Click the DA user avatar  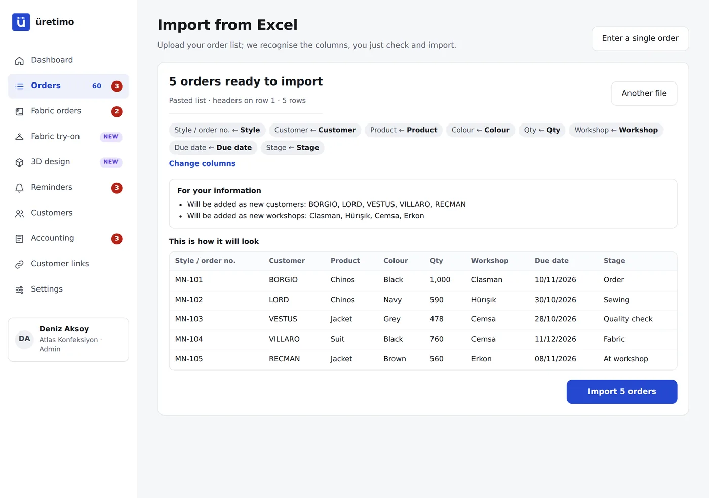pos(24,339)
